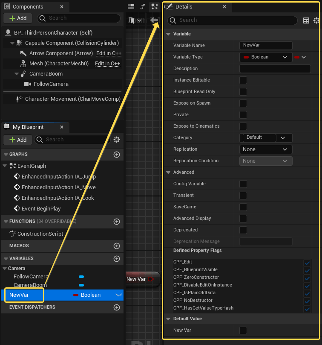Enable Private checkbox
This screenshot has width=322, height=345.
click(243, 115)
